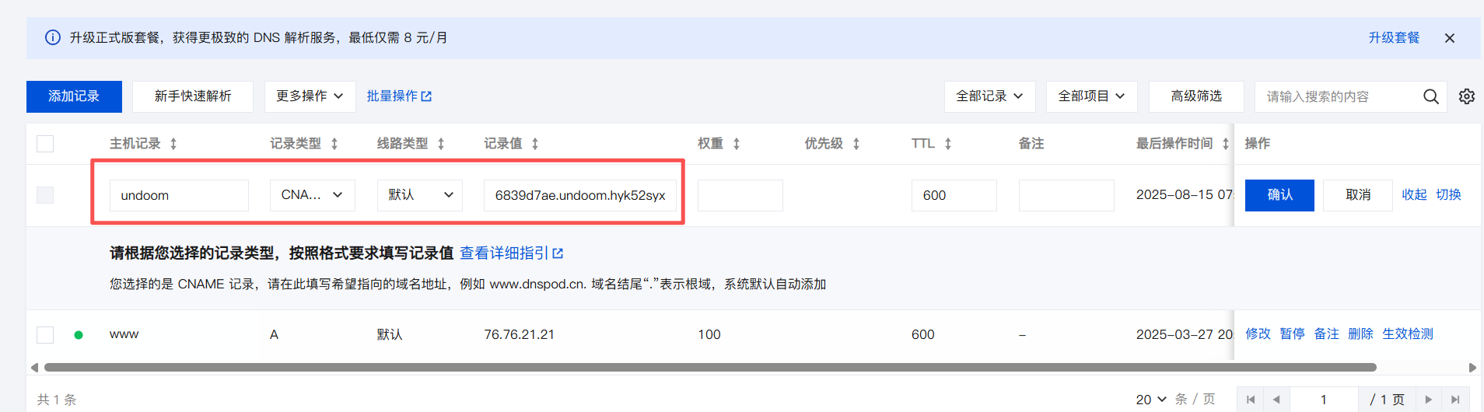Click 生效检测 for the www record
Viewport: 1484px width, 412px height.
tap(1408, 334)
